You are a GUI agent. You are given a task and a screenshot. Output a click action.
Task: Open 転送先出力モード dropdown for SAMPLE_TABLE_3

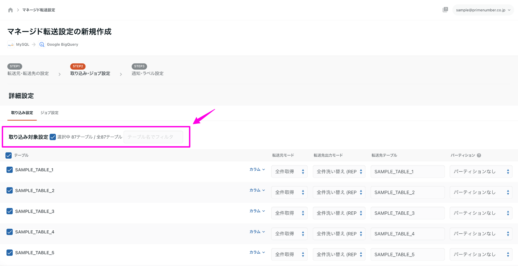[x=339, y=213]
